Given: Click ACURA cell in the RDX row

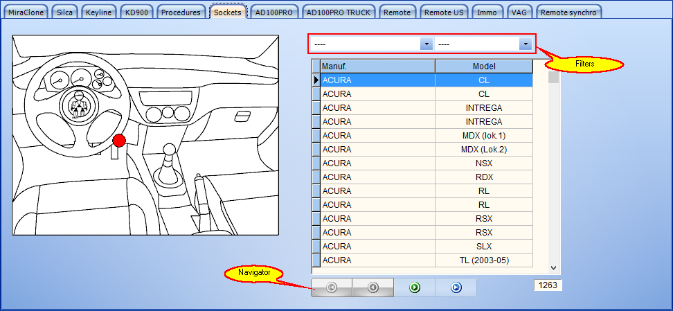Looking at the screenshot, I should (377, 177).
